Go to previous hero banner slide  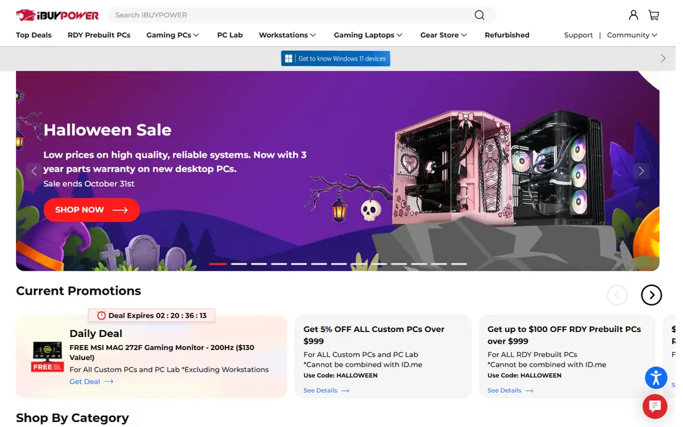point(34,171)
